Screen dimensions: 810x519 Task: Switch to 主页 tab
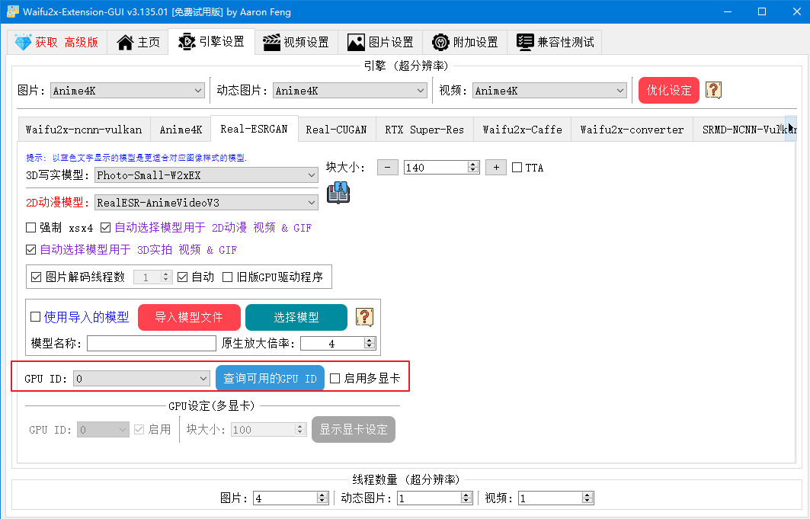point(139,42)
